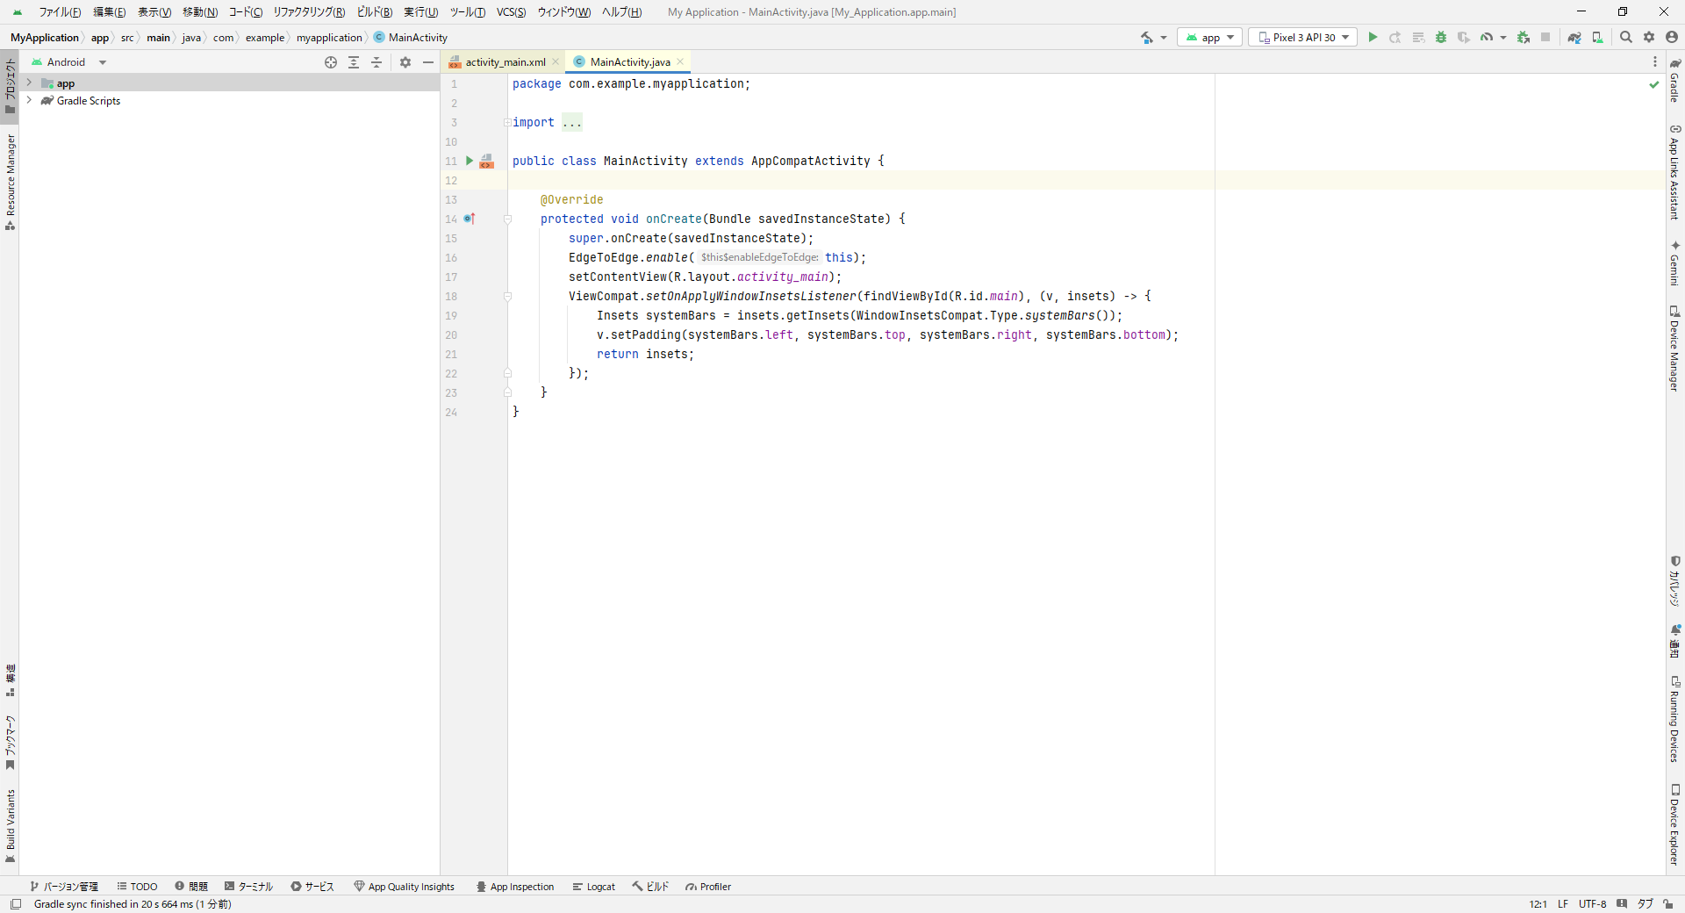The image size is (1685, 913).
Task: Open the project panel gear options
Action: [405, 62]
